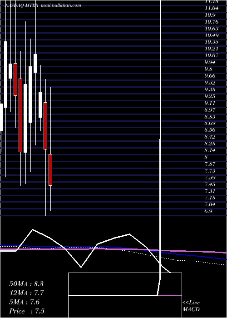This screenshot has height=318, width=227.
Task: Select the Price : 7.5 readout
Action: tap(27, 311)
